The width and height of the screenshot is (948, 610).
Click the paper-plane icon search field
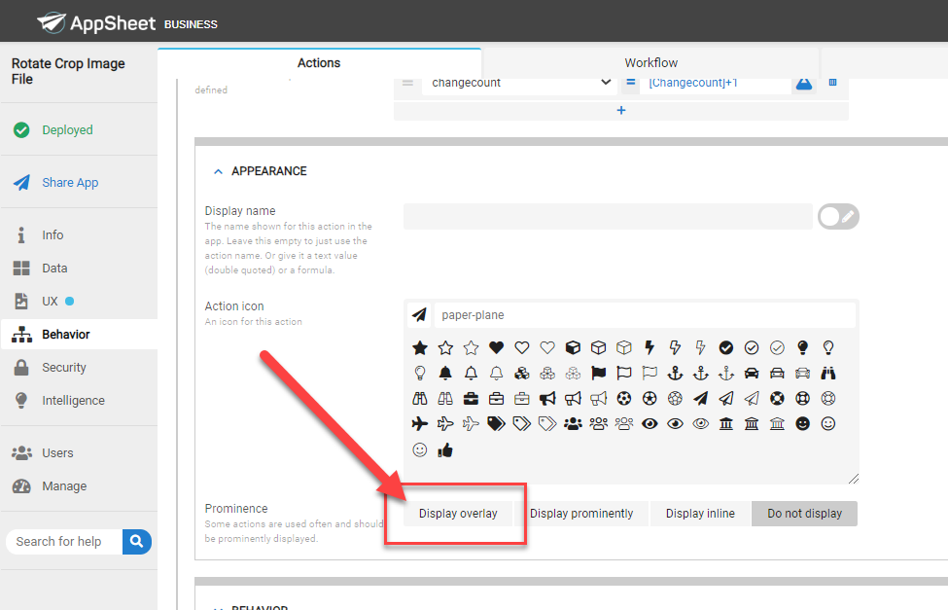click(x=645, y=315)
